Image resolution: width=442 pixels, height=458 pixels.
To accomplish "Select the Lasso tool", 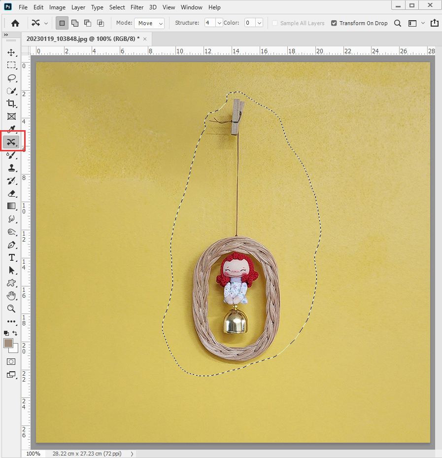I will (x=11, y=78).
